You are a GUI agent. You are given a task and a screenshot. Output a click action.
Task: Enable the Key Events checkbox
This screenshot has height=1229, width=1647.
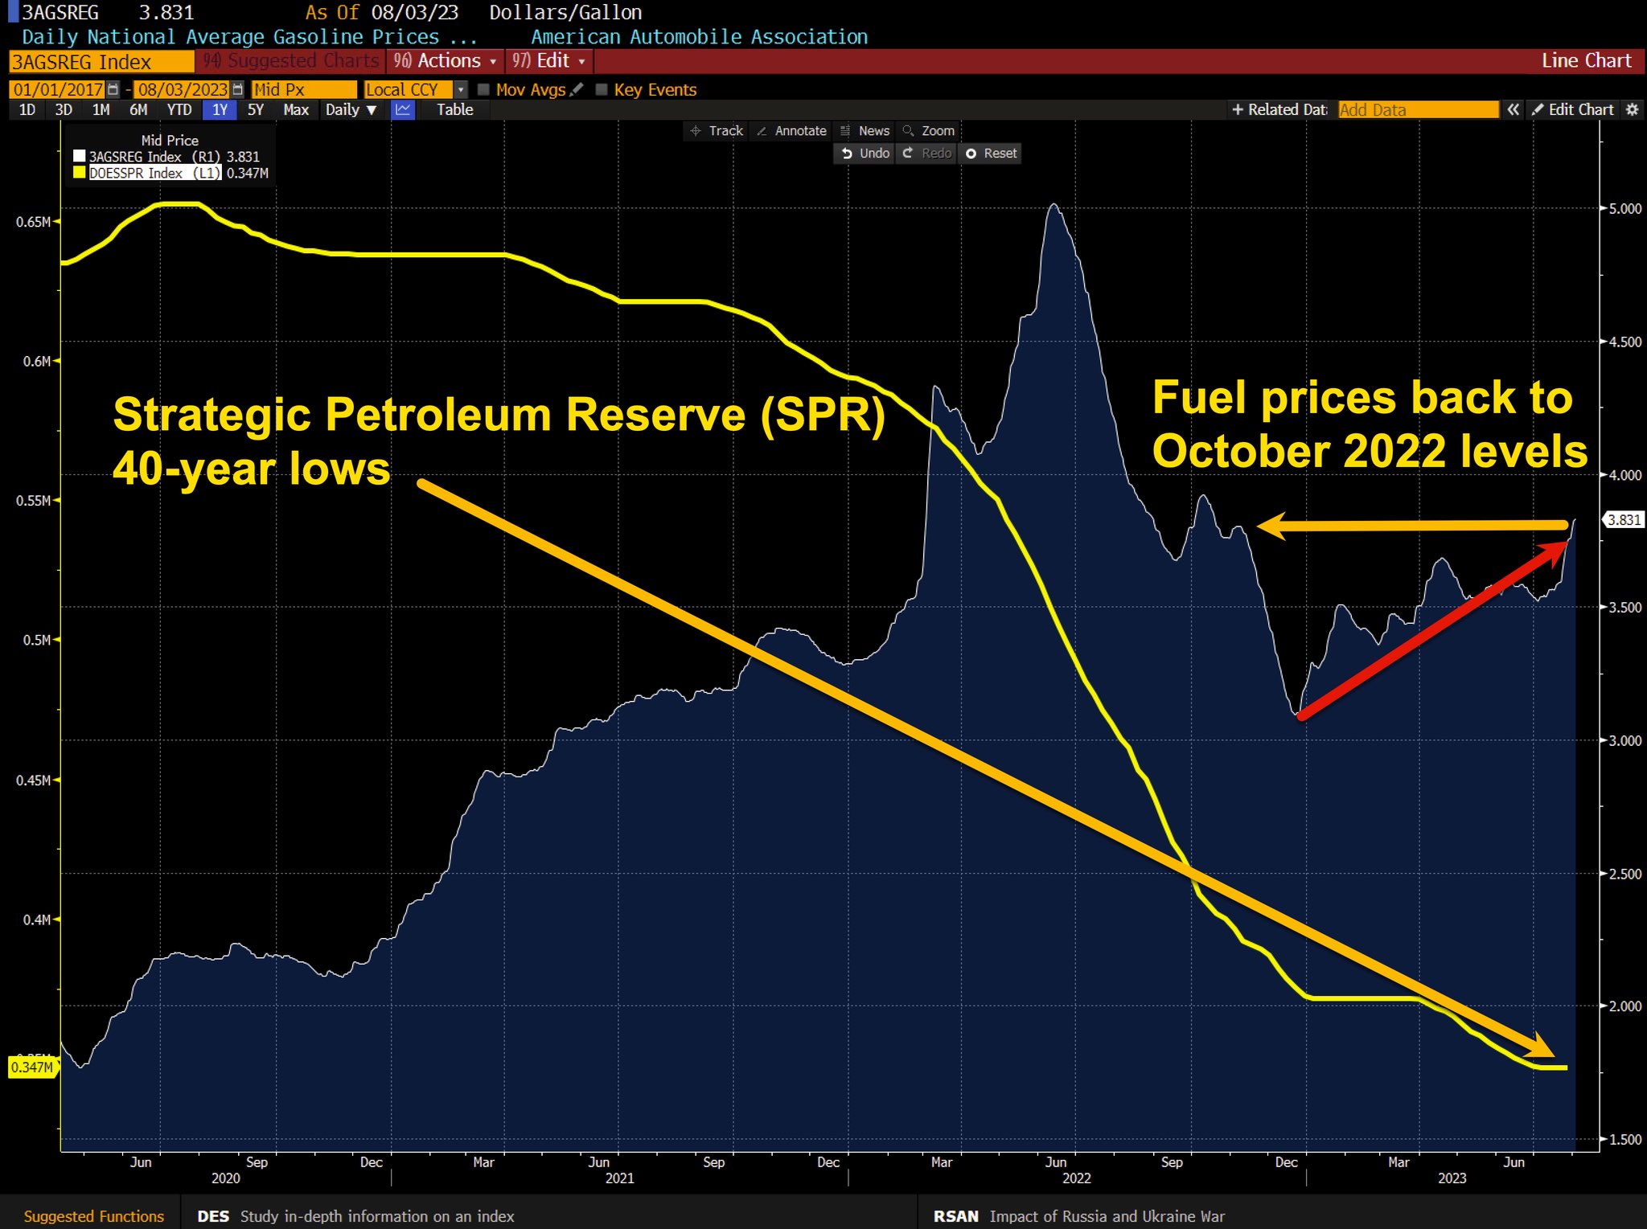click(602, 90)
